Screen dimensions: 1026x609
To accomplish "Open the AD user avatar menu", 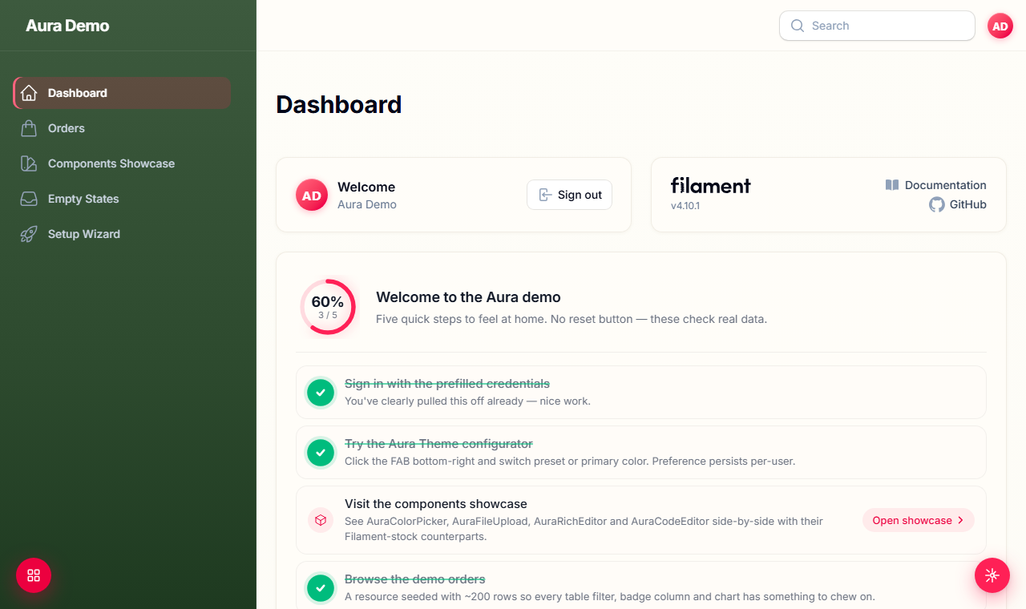I will coord(1000,26).
